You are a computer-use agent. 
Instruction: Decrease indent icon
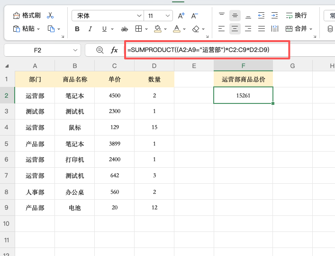261,15
